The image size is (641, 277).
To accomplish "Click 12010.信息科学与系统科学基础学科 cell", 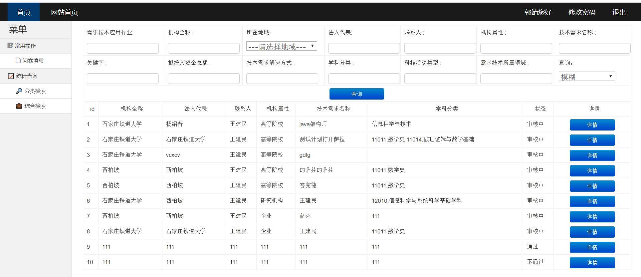I will 417,200.
